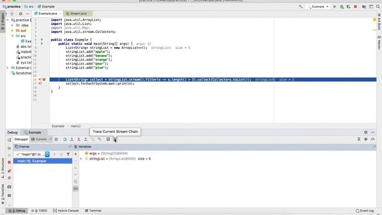Viewport: 382px width, 215px height.
Task: Expand out folder in project tree
Action: click(x=13, y=30)
